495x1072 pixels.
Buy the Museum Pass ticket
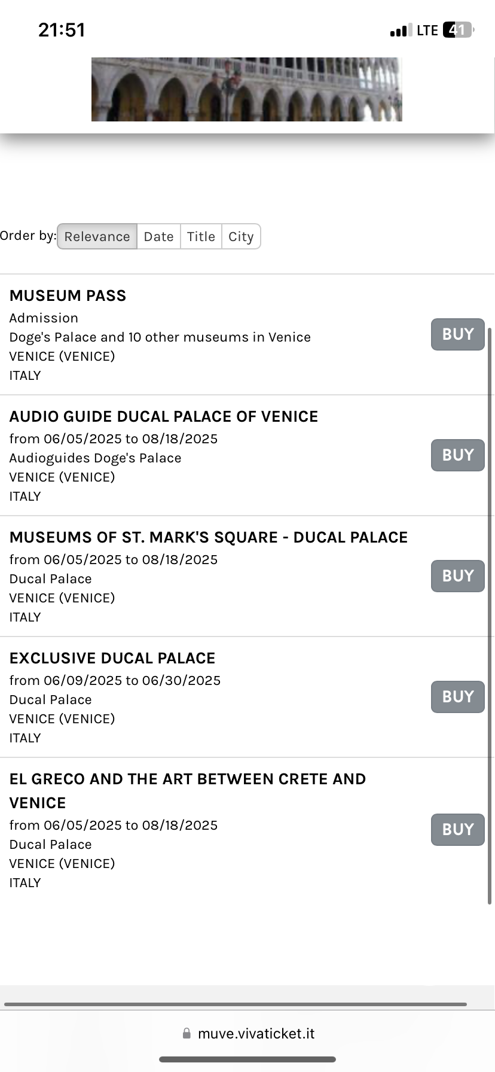457,334
